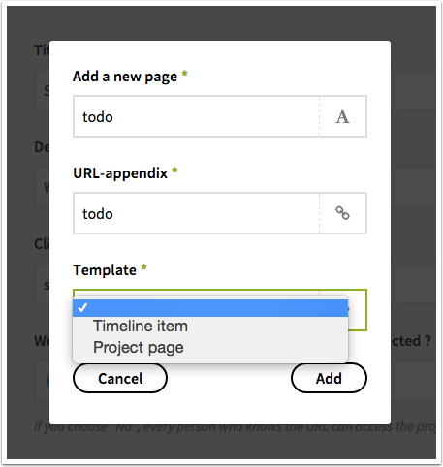Pick the blank highlighted template option

(210, 308)
